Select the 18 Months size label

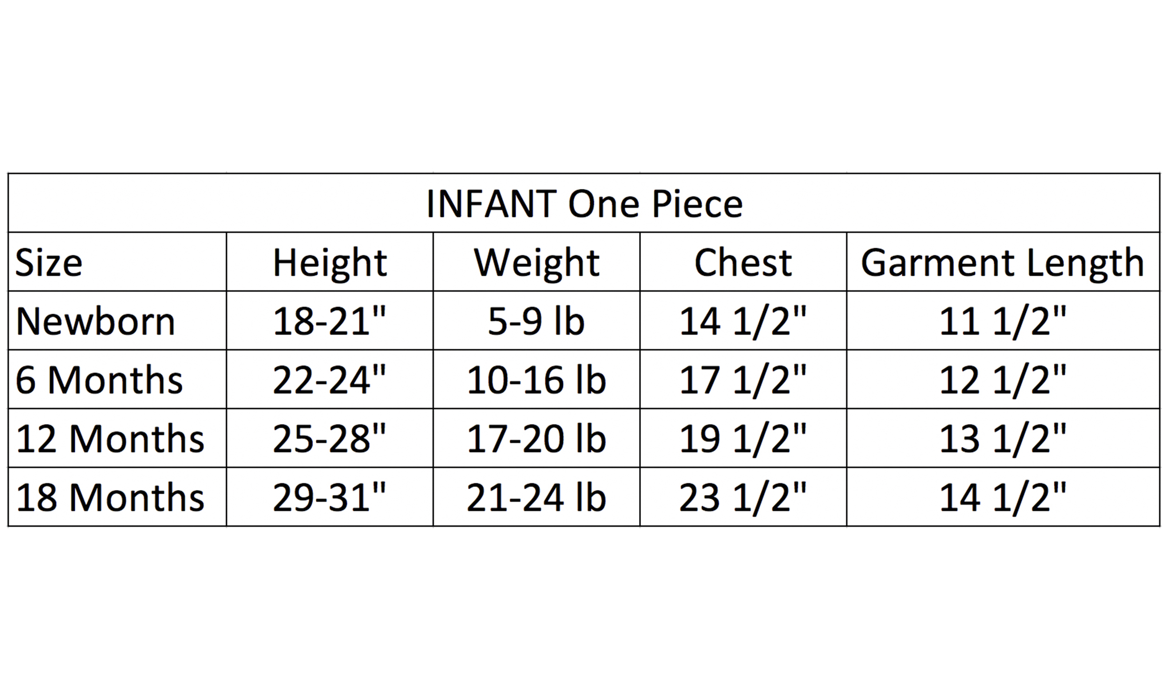[110, 498]
